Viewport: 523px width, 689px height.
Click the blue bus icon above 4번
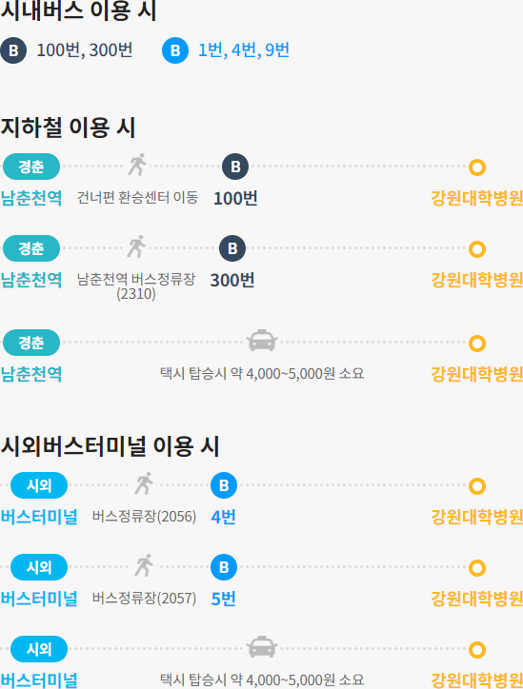[x=224, y=485]
